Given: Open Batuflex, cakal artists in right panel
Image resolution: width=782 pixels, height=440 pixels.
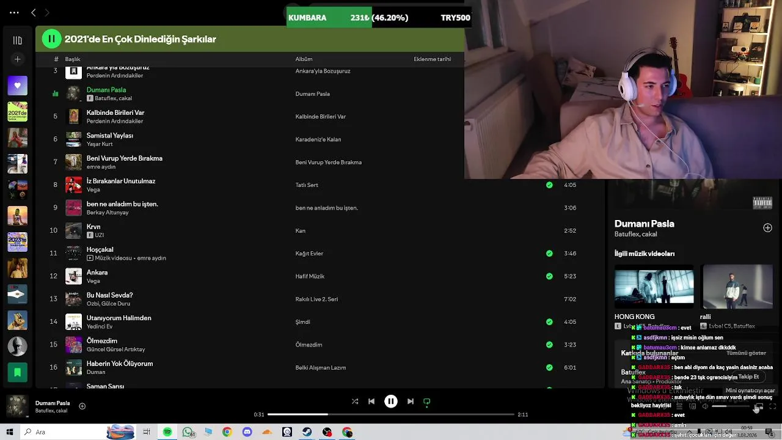Looking at the screenshot, I should [636, 235].
